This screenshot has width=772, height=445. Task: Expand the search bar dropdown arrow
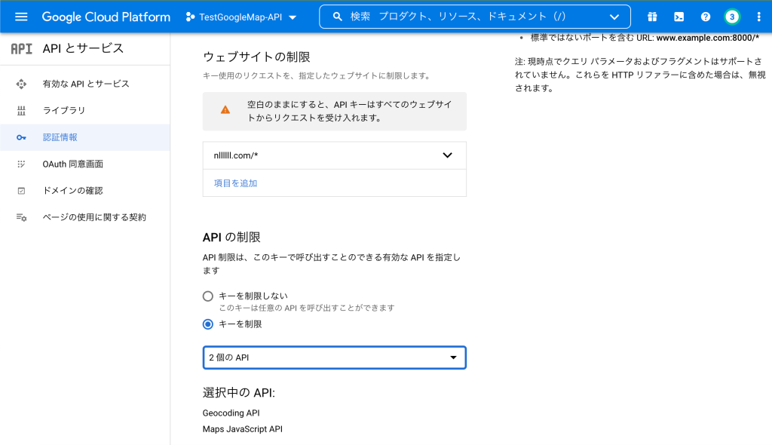(614, 17)
